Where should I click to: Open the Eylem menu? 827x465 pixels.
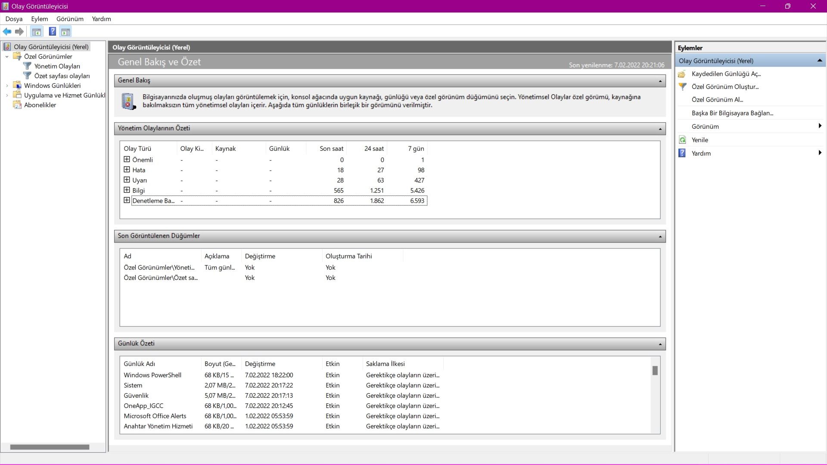[39, 19]
